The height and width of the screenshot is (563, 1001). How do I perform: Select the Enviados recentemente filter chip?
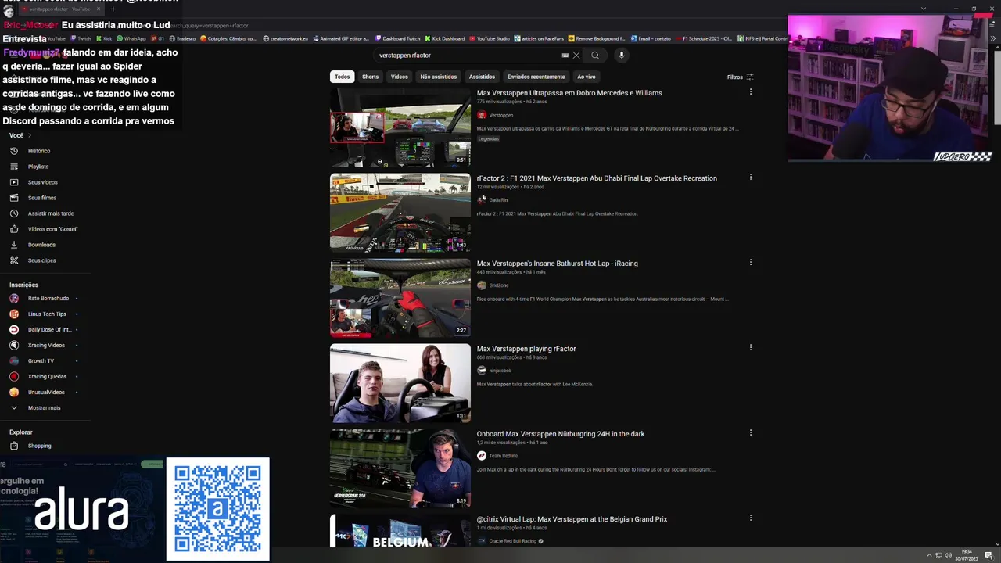(536, 77)
